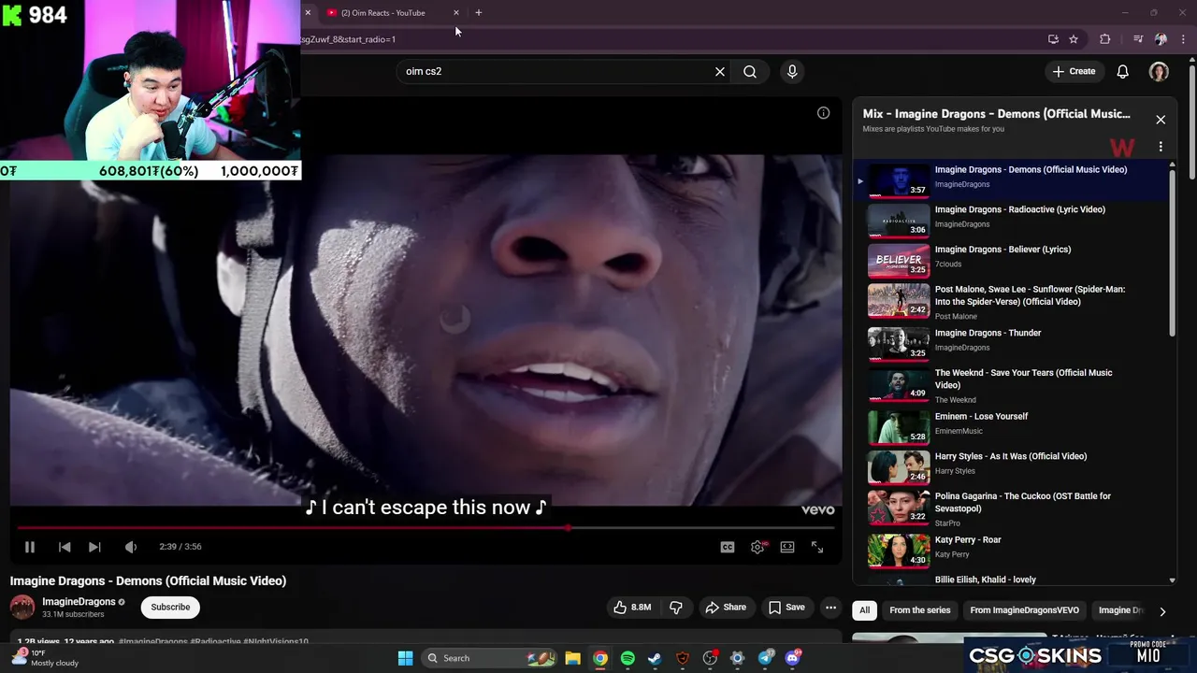The image size is (1197, 673).
Task: Close the Oim Reacts browser tab
Action: 456,13
